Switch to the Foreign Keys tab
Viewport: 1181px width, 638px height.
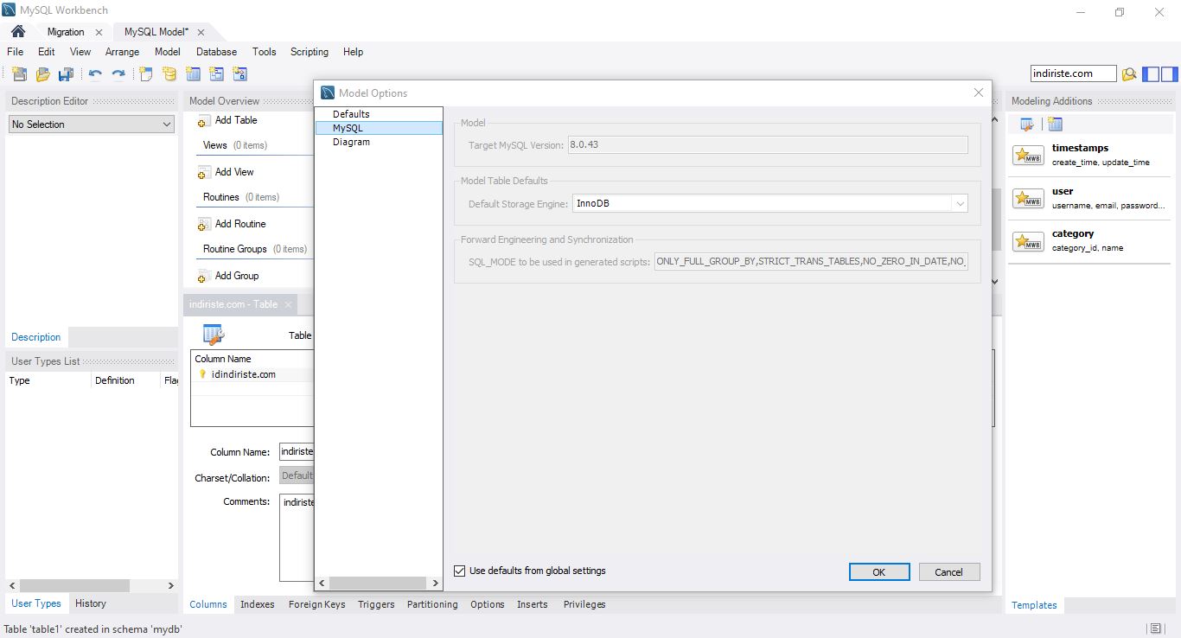pos(317,604)
